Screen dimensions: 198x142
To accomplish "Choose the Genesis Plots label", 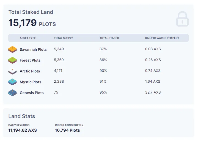I will coord(32,93).
